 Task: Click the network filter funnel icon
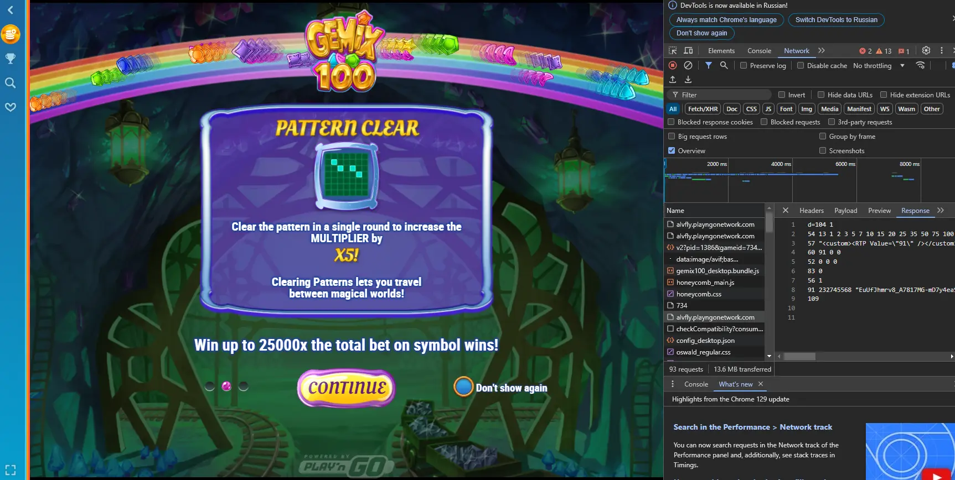709,65
